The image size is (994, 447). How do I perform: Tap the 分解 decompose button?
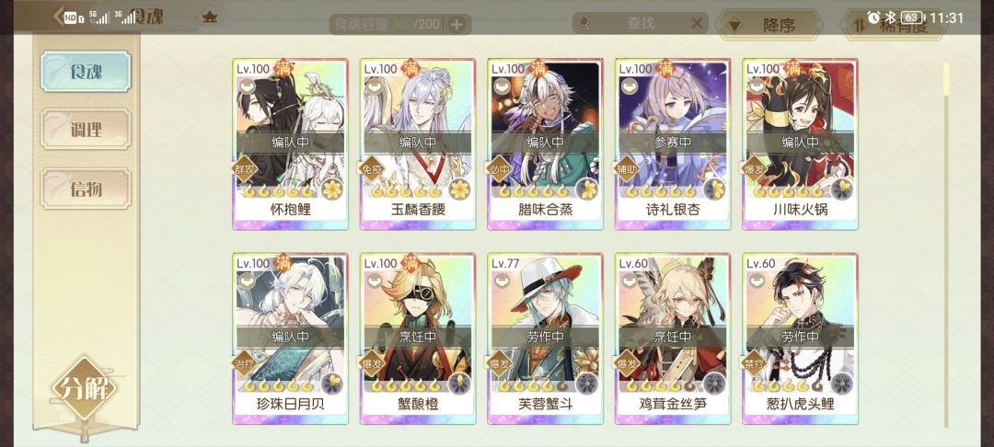click(x=85, y=388)
